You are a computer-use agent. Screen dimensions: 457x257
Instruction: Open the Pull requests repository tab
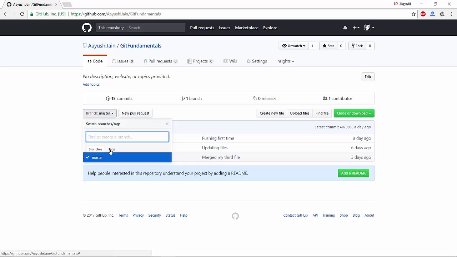point(160,61)
